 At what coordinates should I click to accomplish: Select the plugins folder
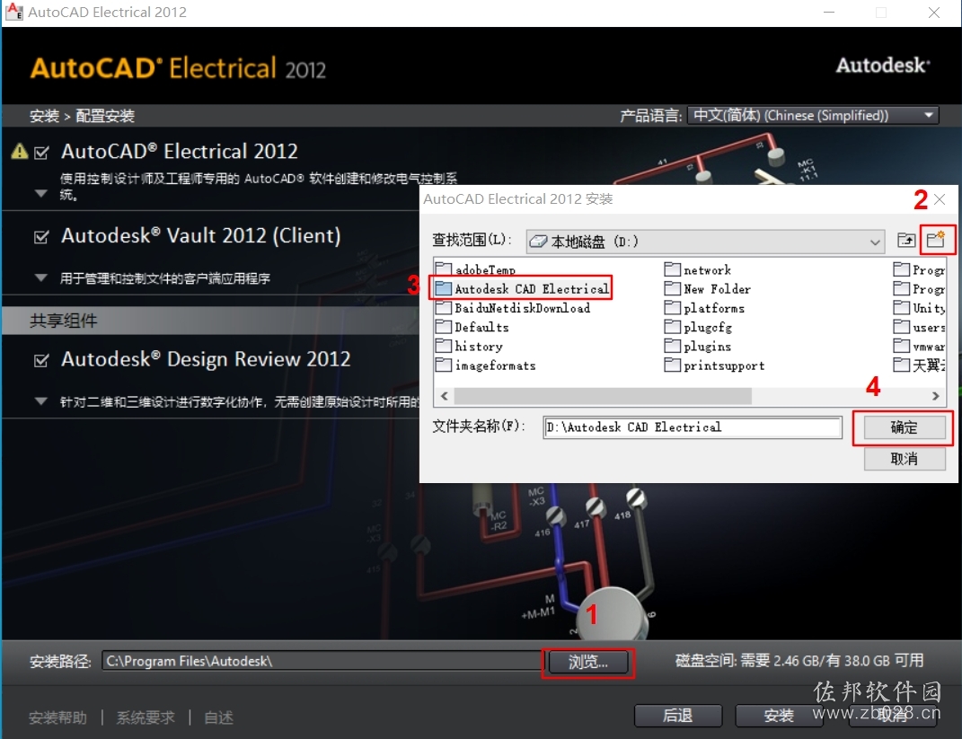pos(698,346)
